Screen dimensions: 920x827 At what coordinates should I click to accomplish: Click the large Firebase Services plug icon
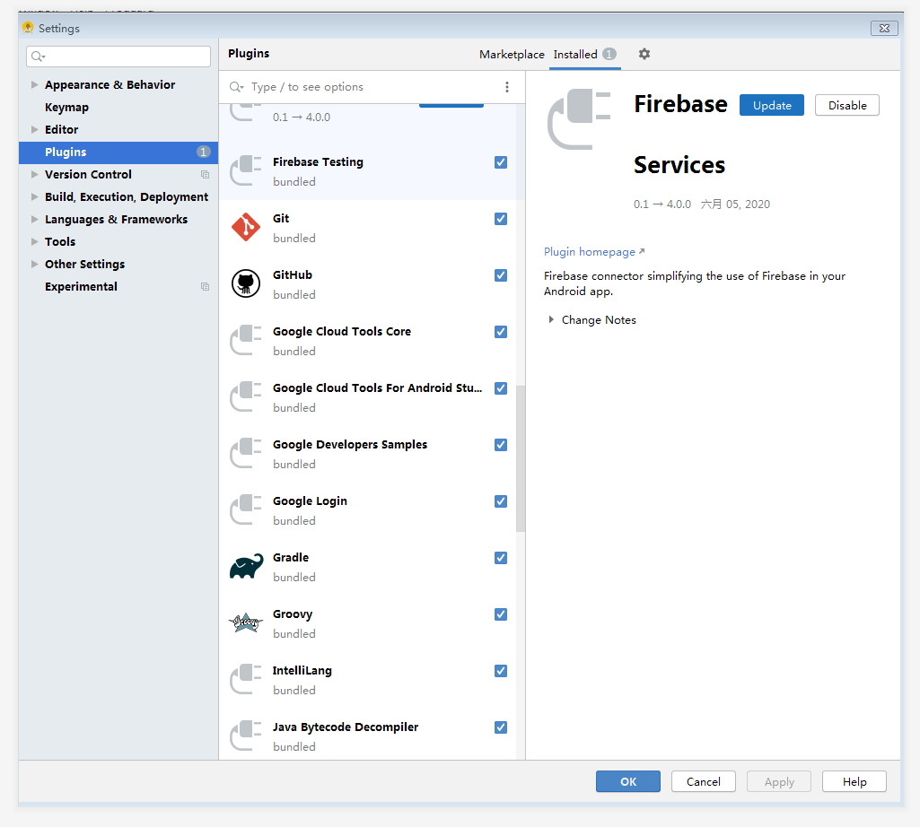(579, 119)
